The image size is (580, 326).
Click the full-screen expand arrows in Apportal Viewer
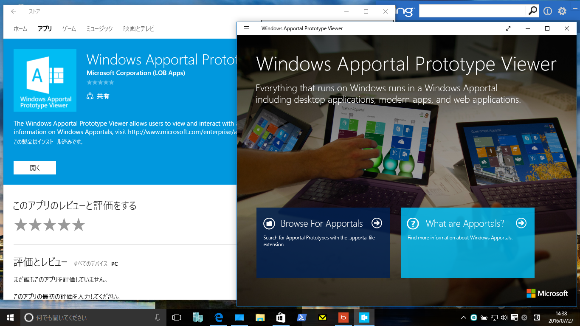click(508, 28)
